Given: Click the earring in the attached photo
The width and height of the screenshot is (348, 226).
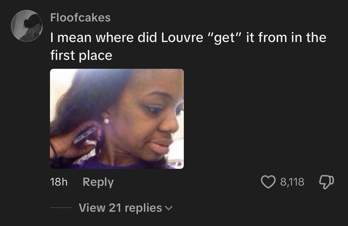Looking at the screenshot, I should 106,121.
